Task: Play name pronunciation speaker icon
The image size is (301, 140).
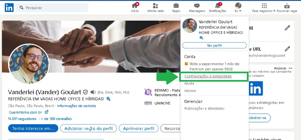Action: click(93, 92)
